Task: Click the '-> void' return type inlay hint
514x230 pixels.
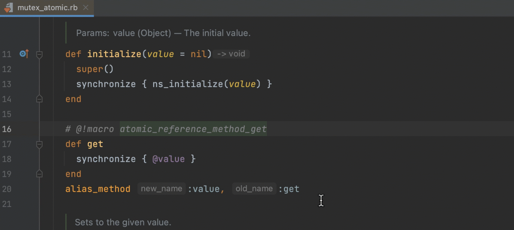Action: click(231, 54)
